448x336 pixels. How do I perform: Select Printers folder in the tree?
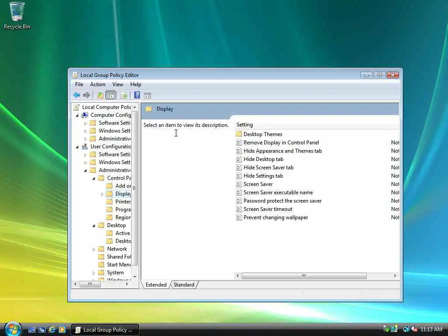coord(123,202)
